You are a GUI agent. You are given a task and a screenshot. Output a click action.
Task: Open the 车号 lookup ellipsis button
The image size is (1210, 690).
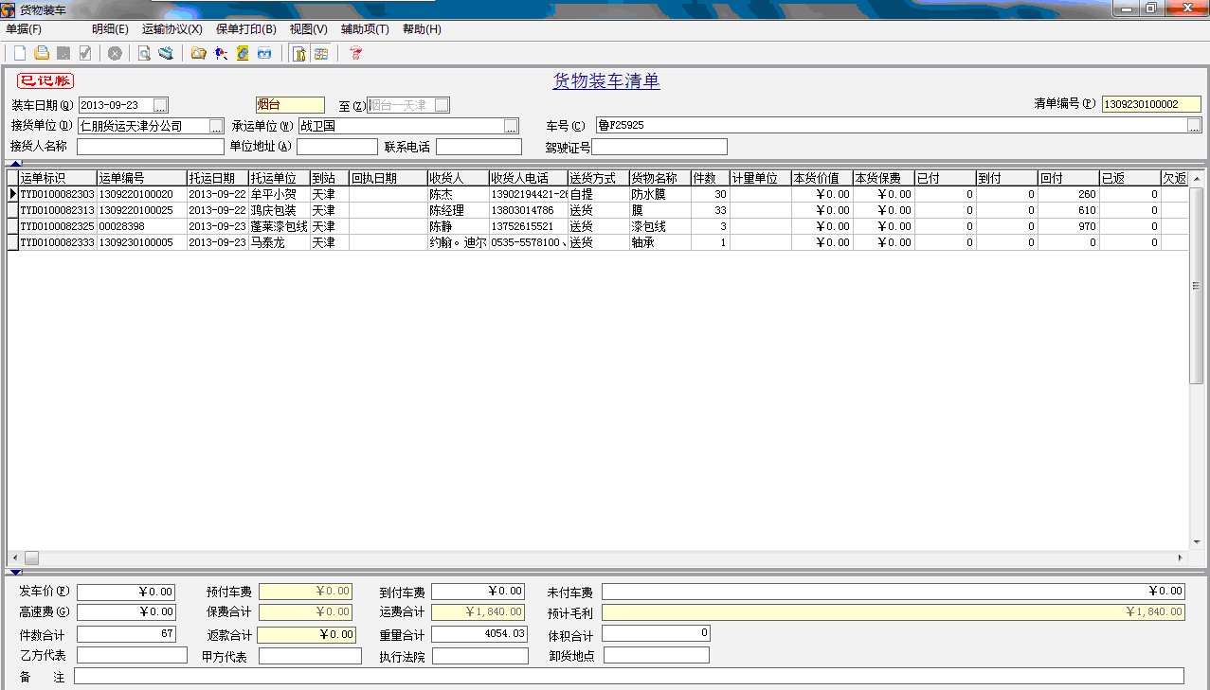click(1194, 125)
